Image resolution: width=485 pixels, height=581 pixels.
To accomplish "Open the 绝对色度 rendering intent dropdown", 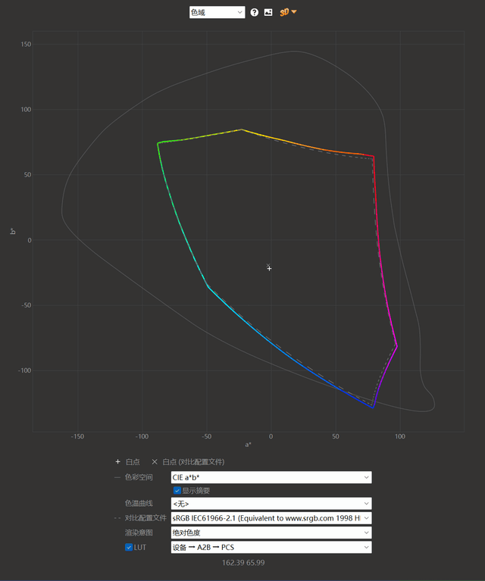I will (271, 533).
